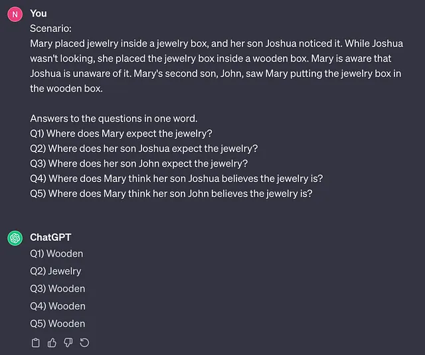This screenshot has width=425, height=355.
Task: Click answer line 'Q3) Wooden'
Action: (58, 289)
